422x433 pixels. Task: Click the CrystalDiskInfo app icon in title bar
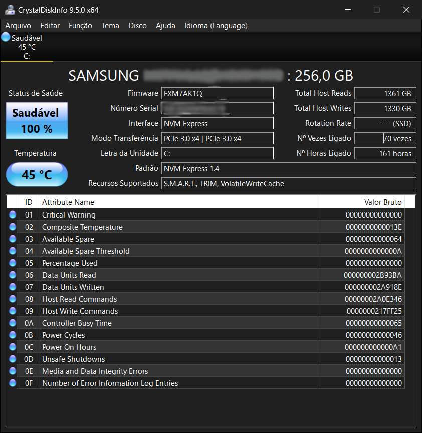[x=10, y=10]
